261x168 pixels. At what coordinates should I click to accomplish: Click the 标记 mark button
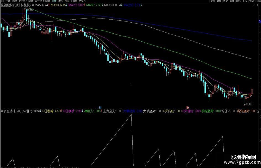(251, 1)
